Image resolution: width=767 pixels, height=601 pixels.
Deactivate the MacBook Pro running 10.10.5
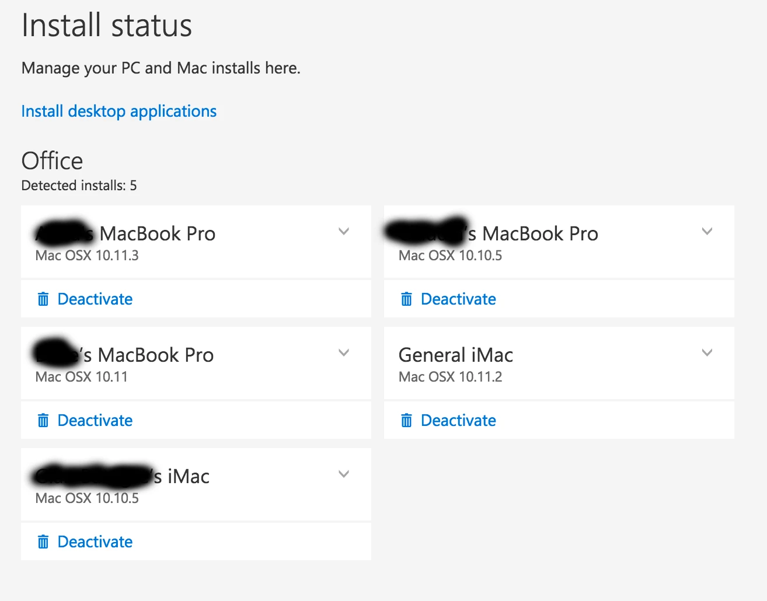pos(458,299)
